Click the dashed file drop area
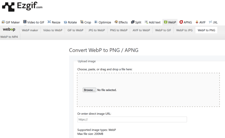This screenshot has width=225, height=138. tap(148, 90)
